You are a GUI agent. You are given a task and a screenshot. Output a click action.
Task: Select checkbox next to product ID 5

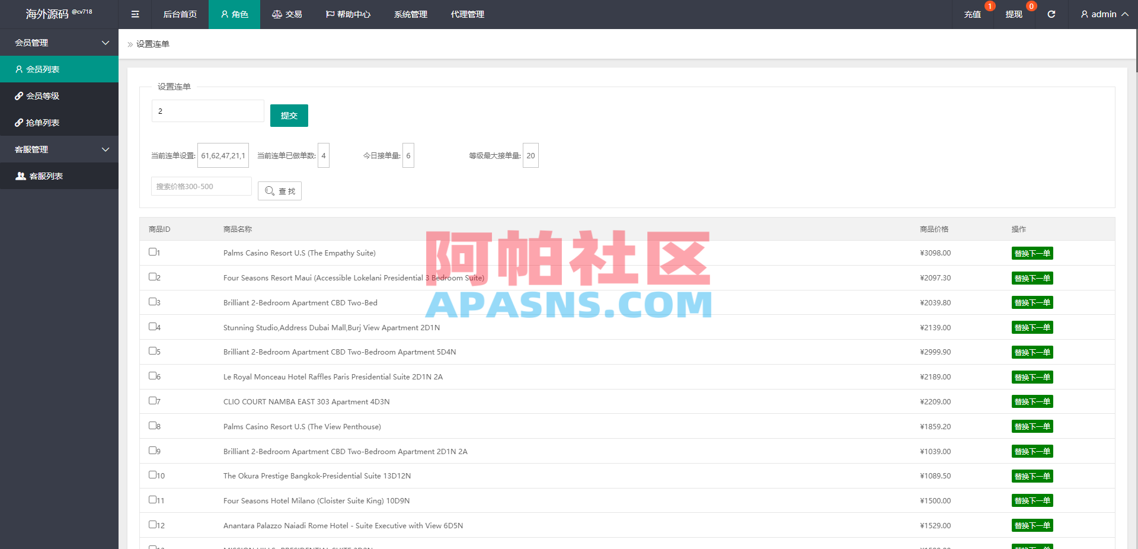[152, 351]
